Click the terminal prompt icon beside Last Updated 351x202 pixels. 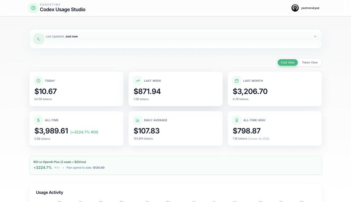[x=39, y=39]
